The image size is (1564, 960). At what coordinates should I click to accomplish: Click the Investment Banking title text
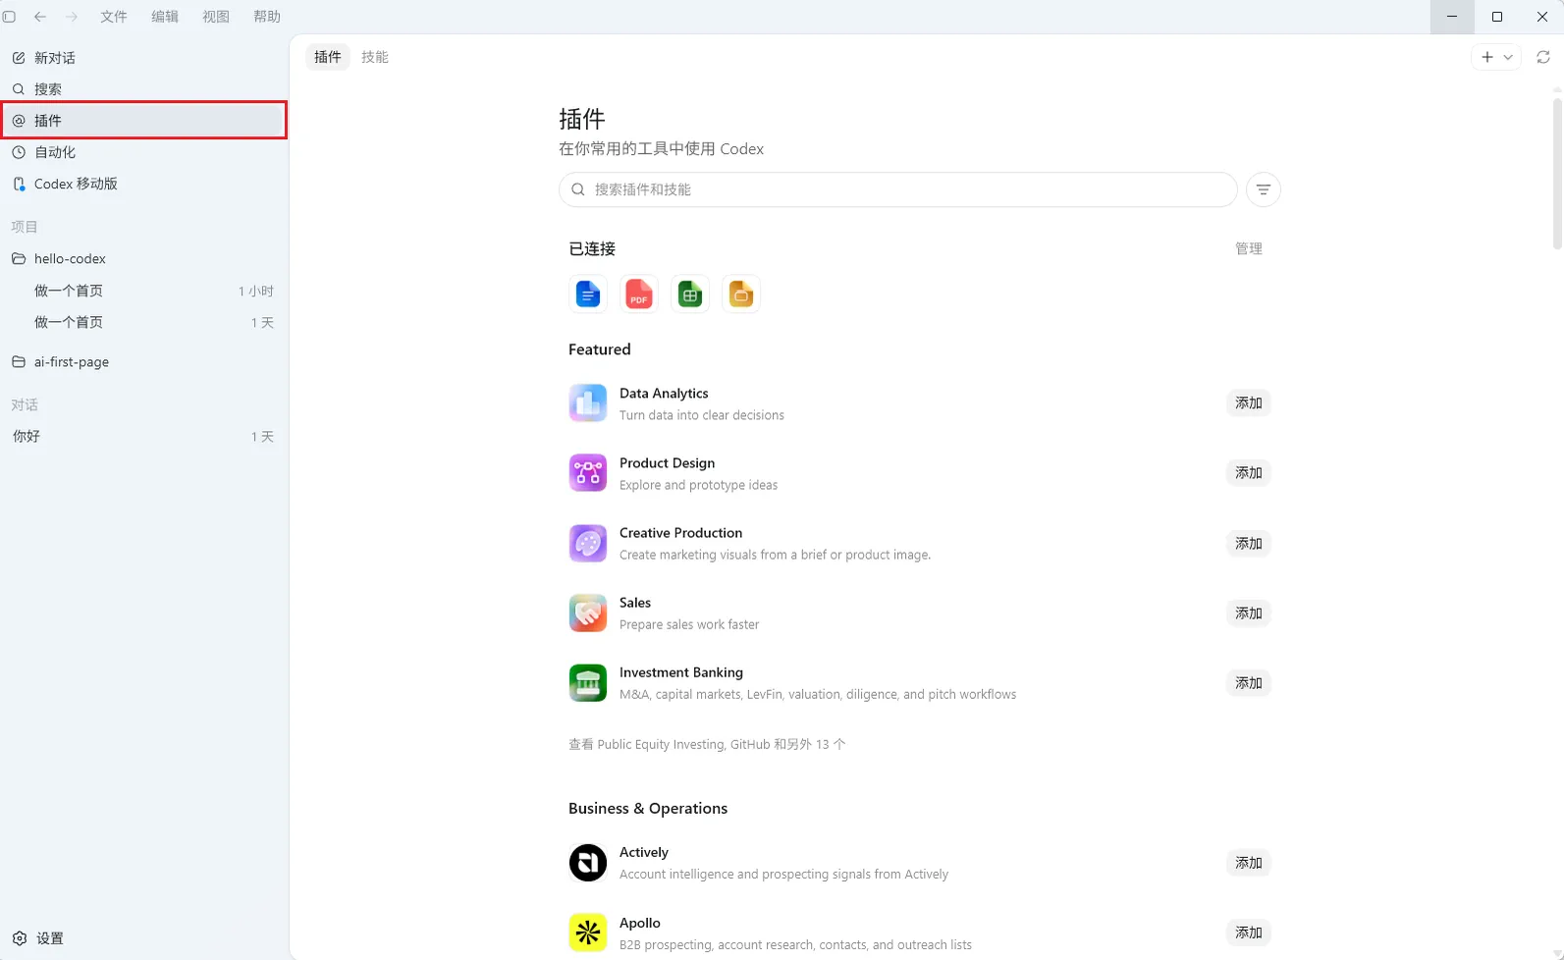(x=680, y=672)
